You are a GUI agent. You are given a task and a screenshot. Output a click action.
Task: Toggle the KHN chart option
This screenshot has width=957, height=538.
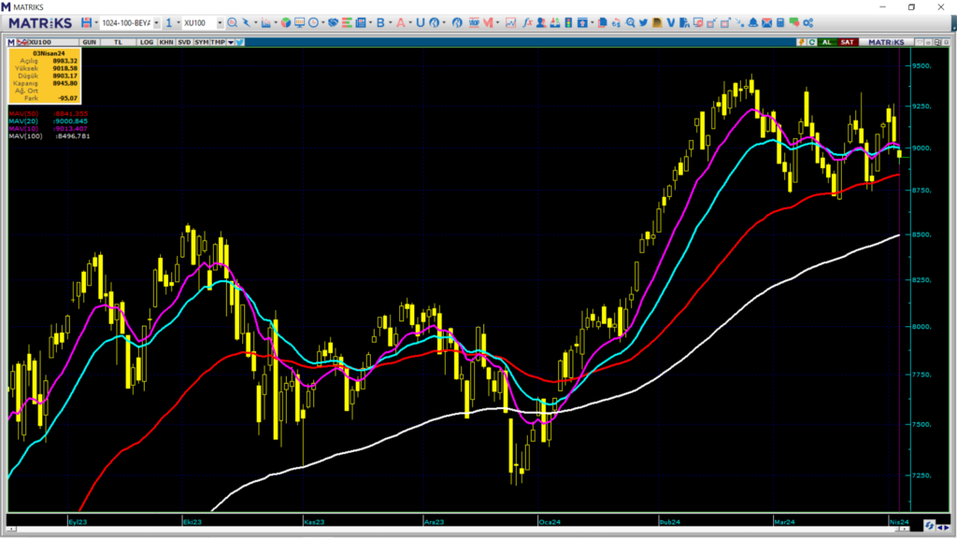coord(165,42)
